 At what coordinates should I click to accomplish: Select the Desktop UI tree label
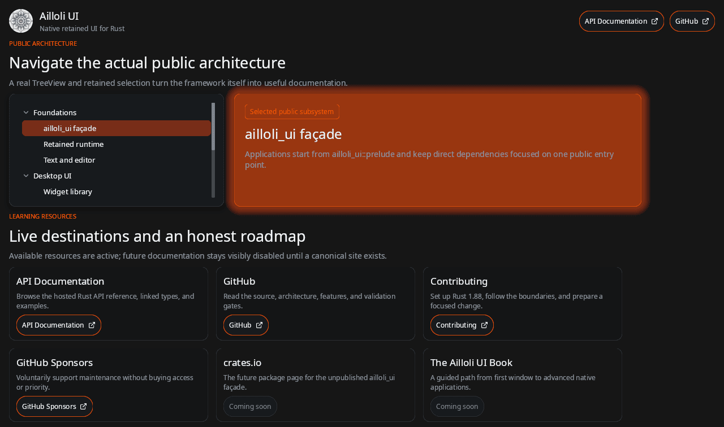click(52, 176)
